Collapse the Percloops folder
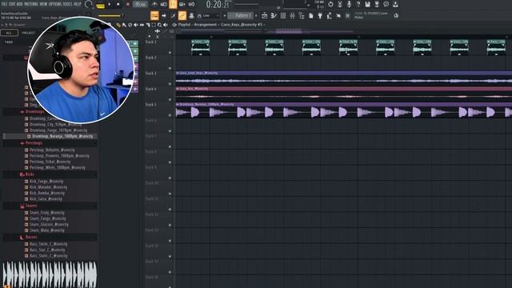 coord(32,143)
